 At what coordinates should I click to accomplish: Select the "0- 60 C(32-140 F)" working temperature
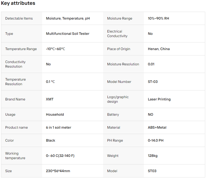click(x=60, y=156)
